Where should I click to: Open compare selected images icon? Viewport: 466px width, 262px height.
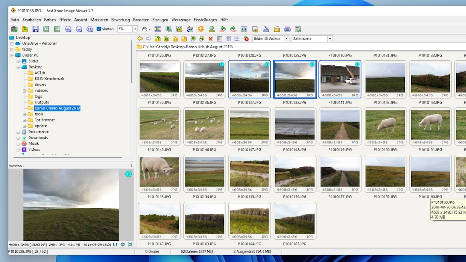(x=244, y=29)
